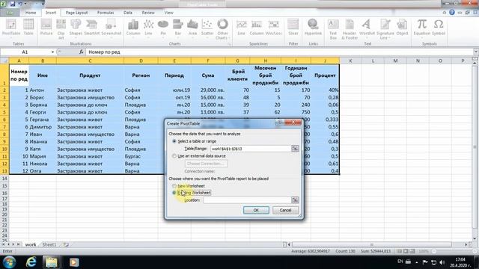Choose 'Select a table or range' option
The width and height of the screenshot is (479, 269).
[174, 141]
